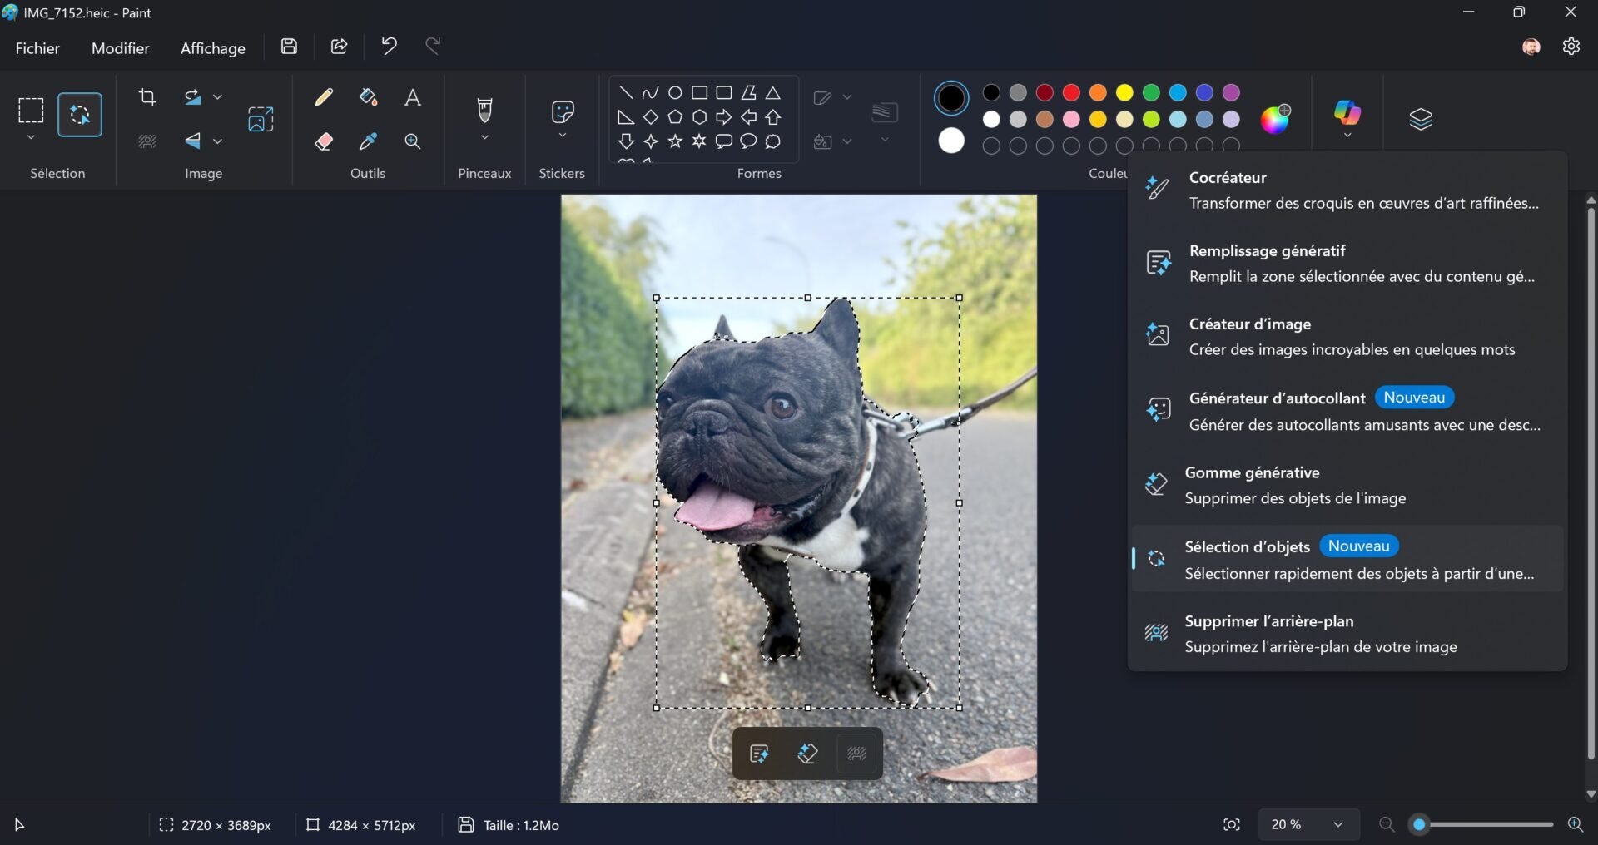1598x845 pixels.
Task: Select the Pencil tool
Action: click(x=324, y=97)
